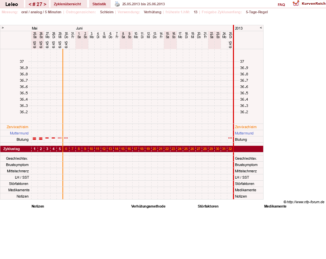Viewport: 326px width, 259px height.
Task: Select the medium bleeding marker on cycle day 4
Action: [x=54, y=138]
